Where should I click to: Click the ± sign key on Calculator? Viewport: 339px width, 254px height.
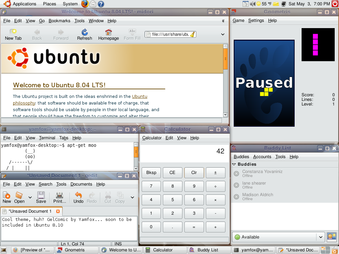215,173
